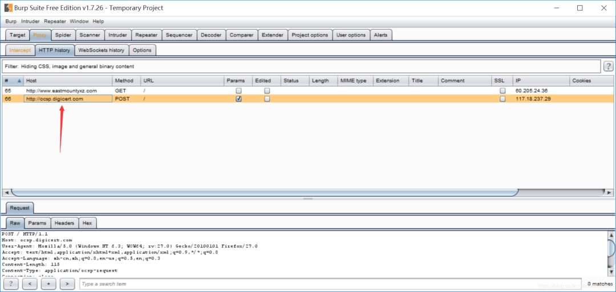This screenshot has height=292, width=616.
Task: Switch to the Intruder tool tab
Action: (118, 35)
